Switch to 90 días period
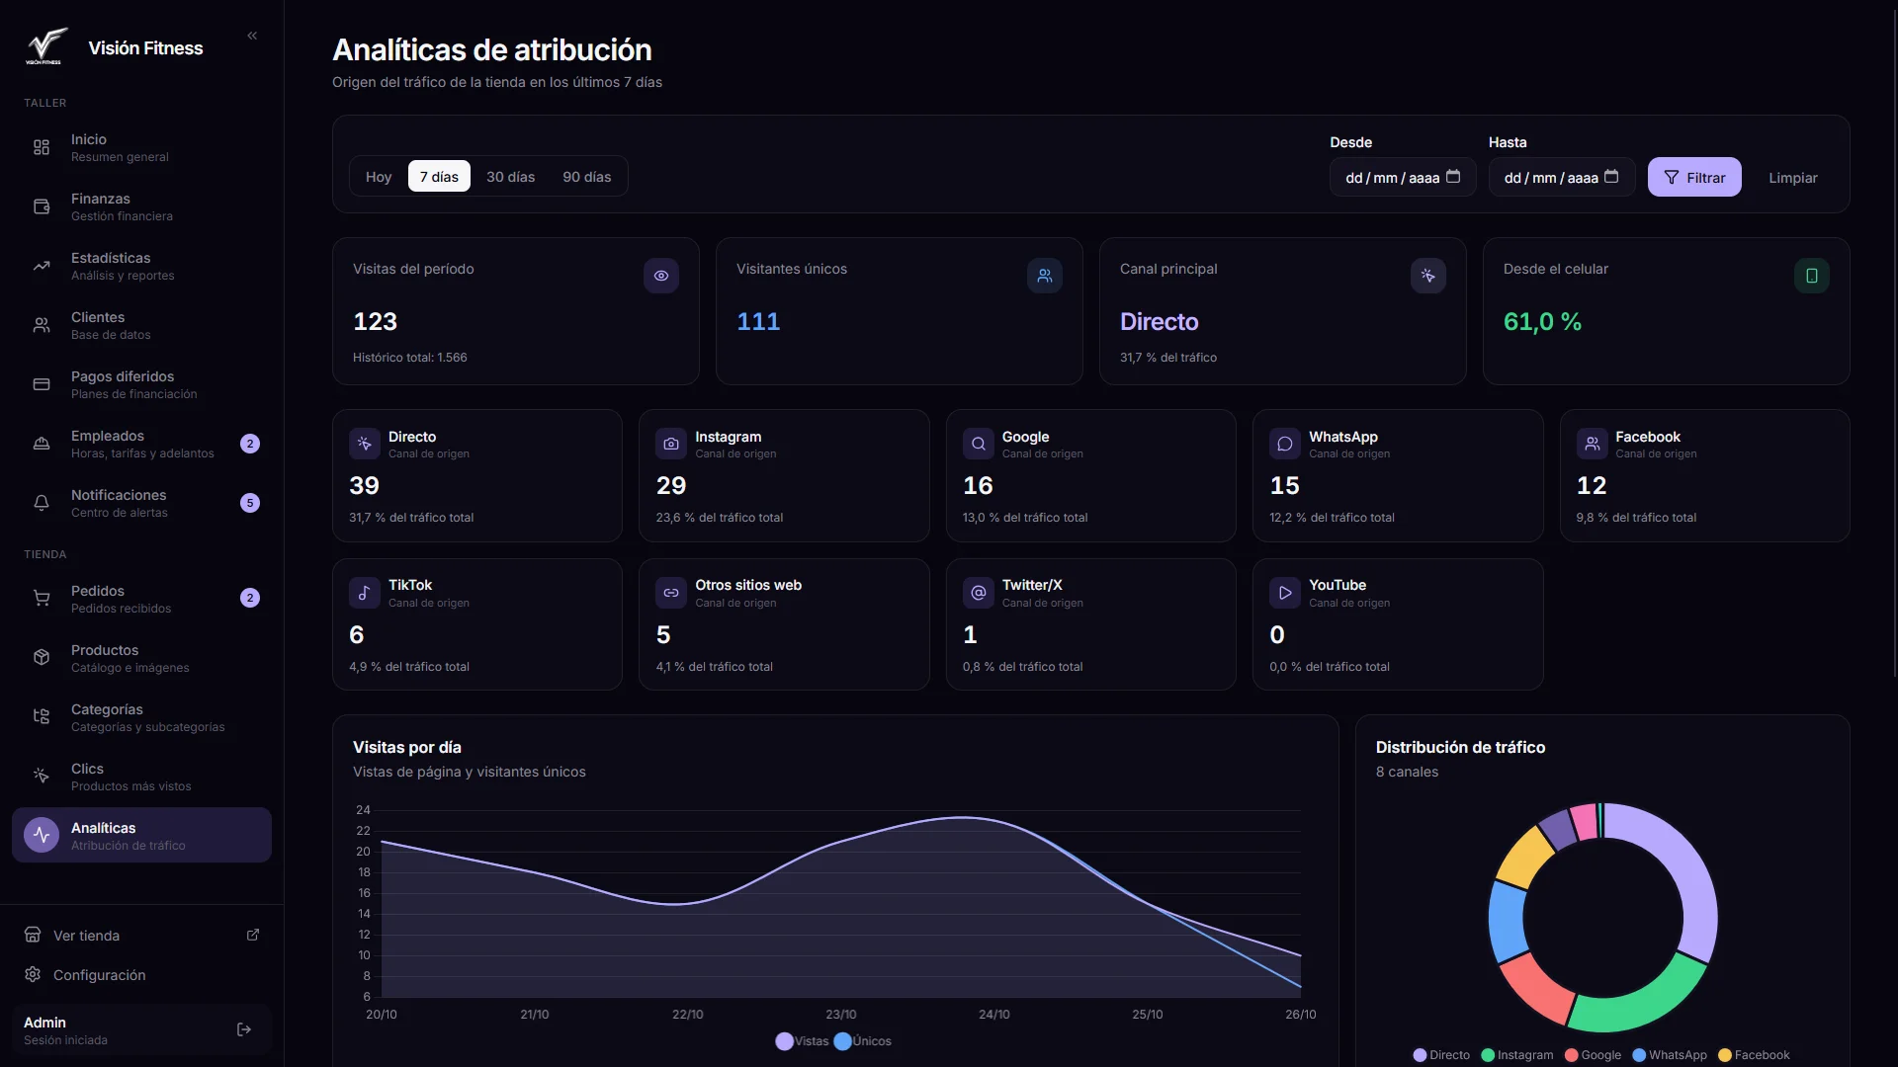This screenshot has height=1067, width=1898. (587, 177)
